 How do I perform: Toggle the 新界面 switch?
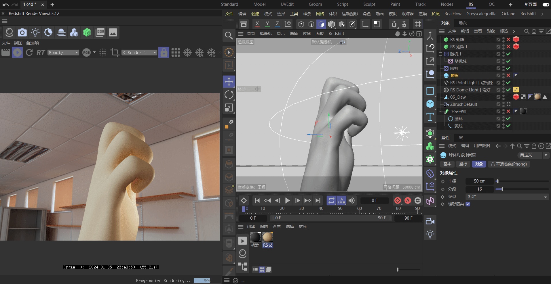[x=546, y=5]
